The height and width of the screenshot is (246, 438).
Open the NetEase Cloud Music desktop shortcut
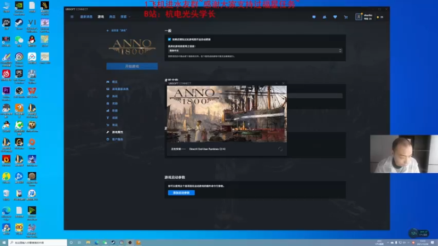(6, 75)
